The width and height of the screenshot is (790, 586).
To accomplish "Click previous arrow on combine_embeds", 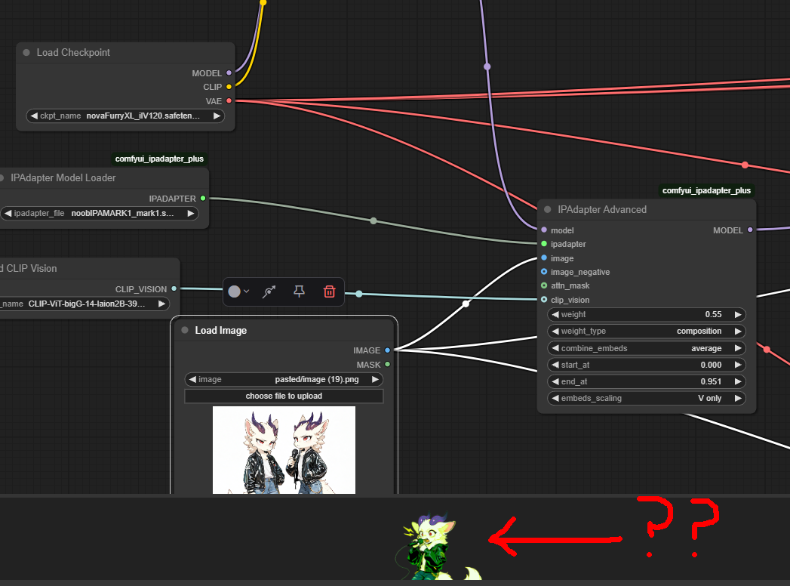I will 555,348.
